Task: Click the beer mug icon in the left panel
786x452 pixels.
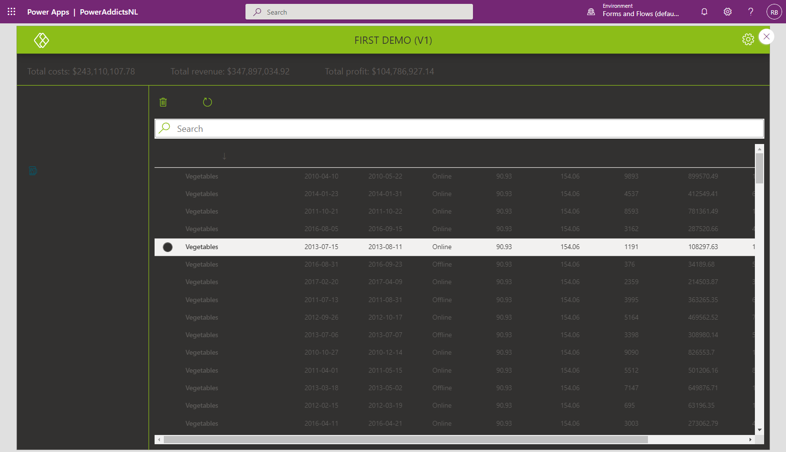Action: coord(33,171)
